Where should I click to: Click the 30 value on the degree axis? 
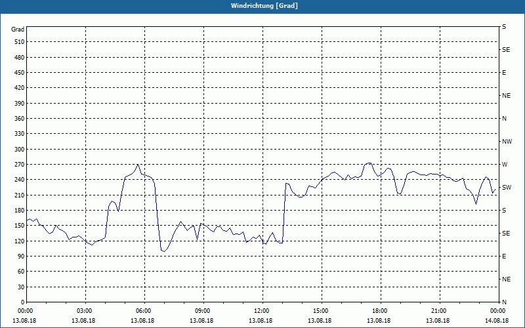point(21,287)
